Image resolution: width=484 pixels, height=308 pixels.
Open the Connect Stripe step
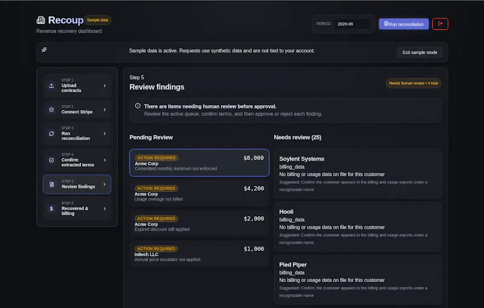(x=77, y=110)
